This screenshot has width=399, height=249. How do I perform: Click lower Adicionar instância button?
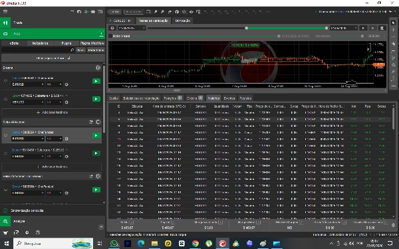pos(52,167)
